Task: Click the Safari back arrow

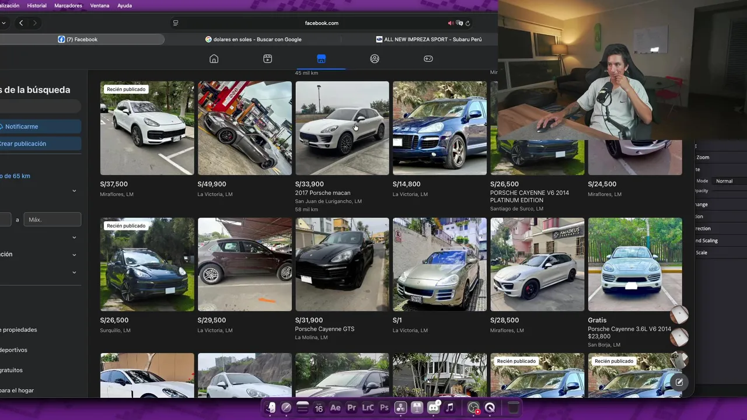Action: point(21,23)
